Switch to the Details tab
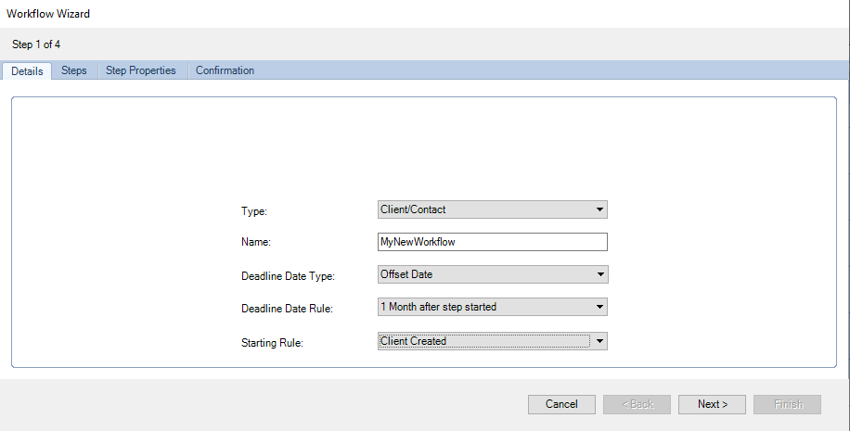850x431 pixels. (x=27, y=71)
